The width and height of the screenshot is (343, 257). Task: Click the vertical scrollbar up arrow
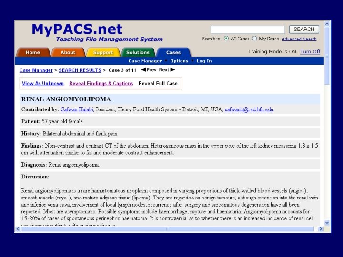pyautogui.click(x=327, y=24)
